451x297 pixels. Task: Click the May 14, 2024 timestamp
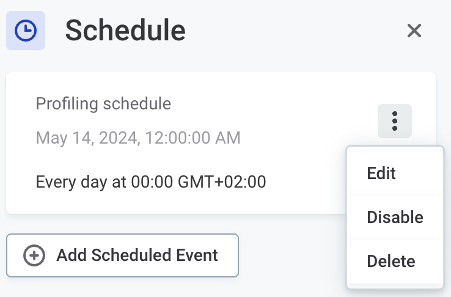click(138, 137)
